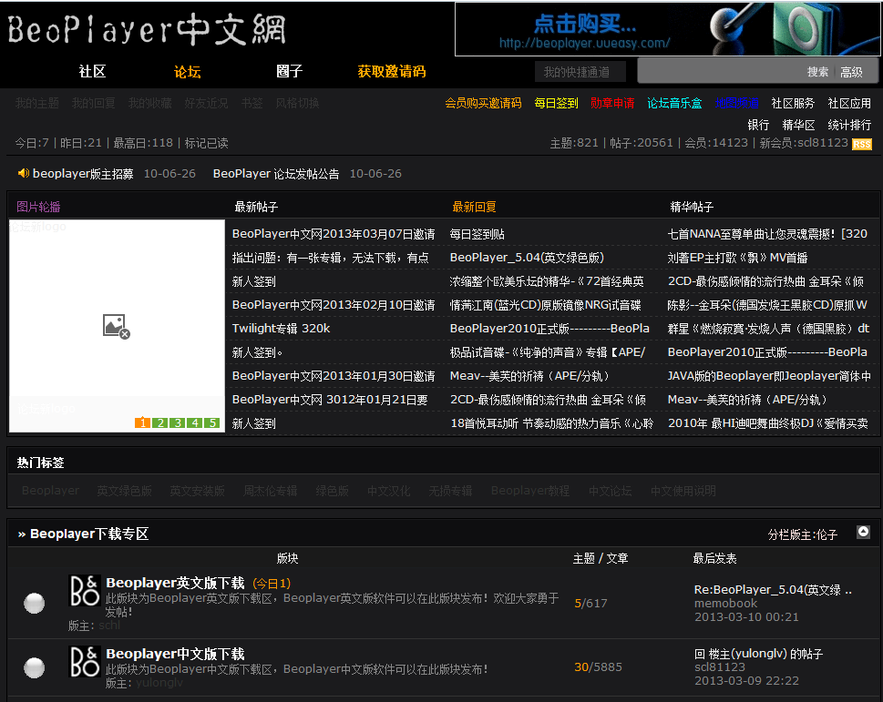Open 社区应用 menu
The height and width of the screenshot is (702, 883).
849,103
